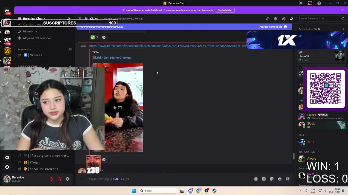Open Discord direct messages home
The width and height of the screenshot is (348, 195).
point(7,12)
